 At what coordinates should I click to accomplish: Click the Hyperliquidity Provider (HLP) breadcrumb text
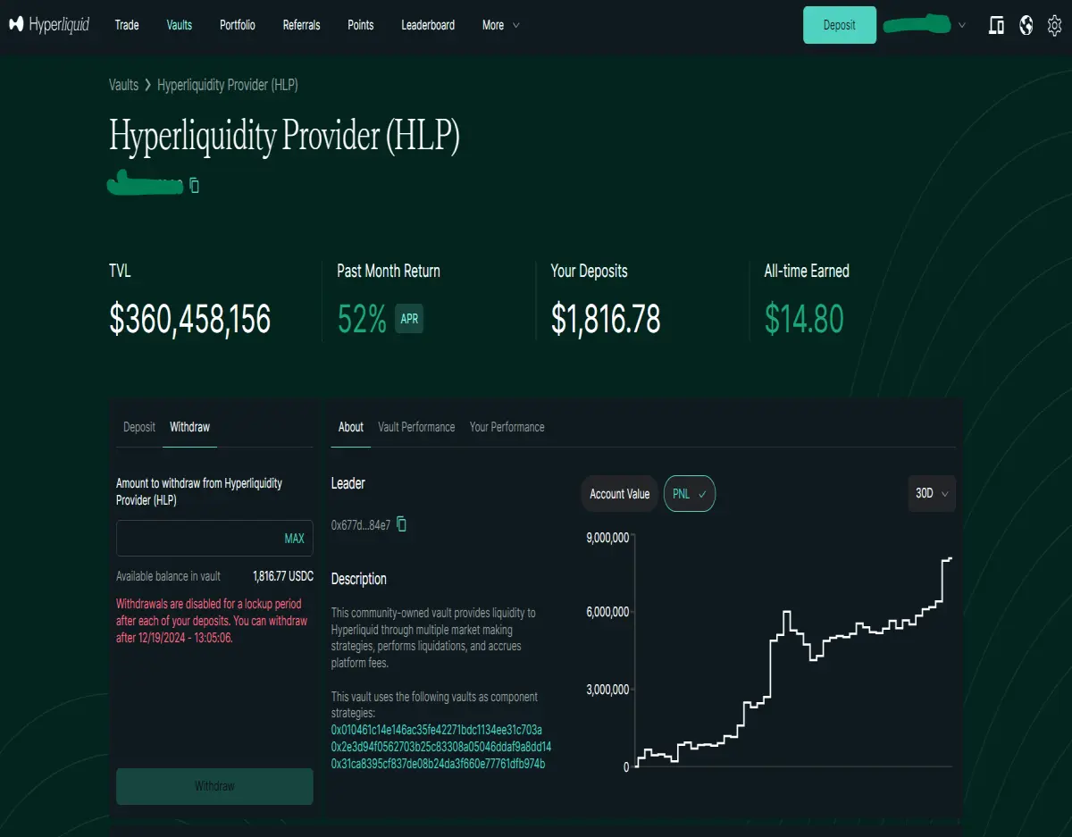click(228, 85)
